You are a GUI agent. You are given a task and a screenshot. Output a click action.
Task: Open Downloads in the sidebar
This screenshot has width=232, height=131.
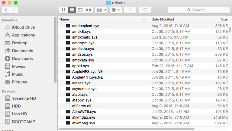pos(19,58)
